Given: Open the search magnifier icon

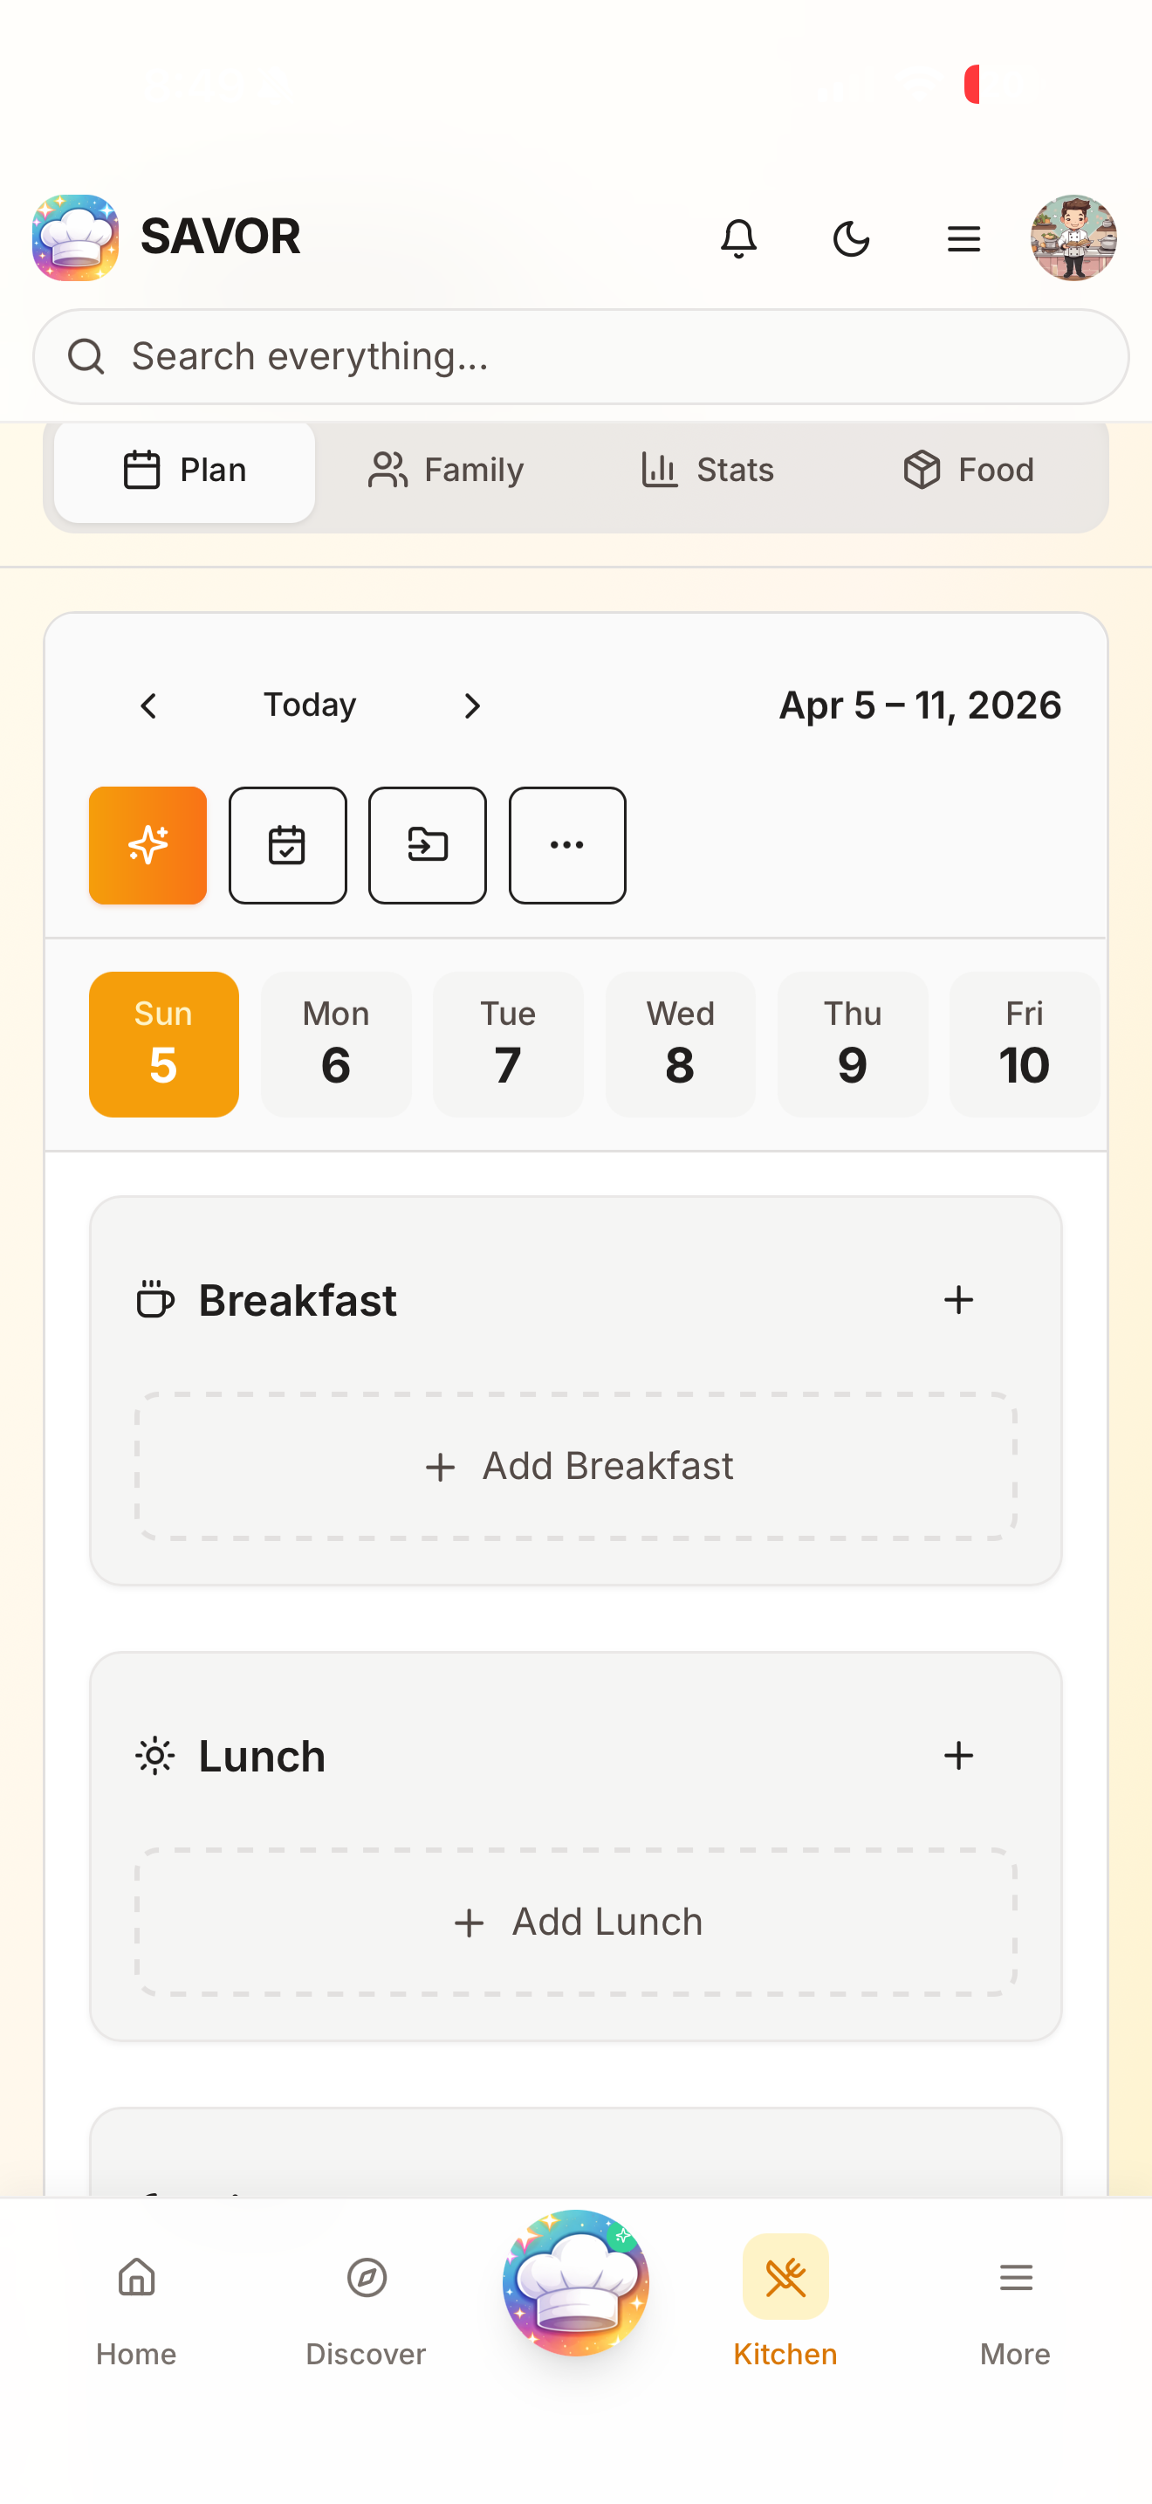Looking at the screenshot, I should click(x=87, y=355).
